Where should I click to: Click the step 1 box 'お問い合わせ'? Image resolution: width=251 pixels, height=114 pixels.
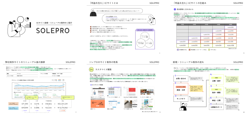pyautogui.click(x=181, y=79)
